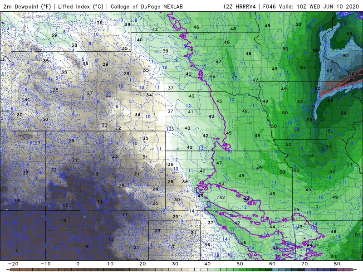Click the dewpoint value 63 on the map
Viewport: 363px width, 272px height.
point(329,71)
